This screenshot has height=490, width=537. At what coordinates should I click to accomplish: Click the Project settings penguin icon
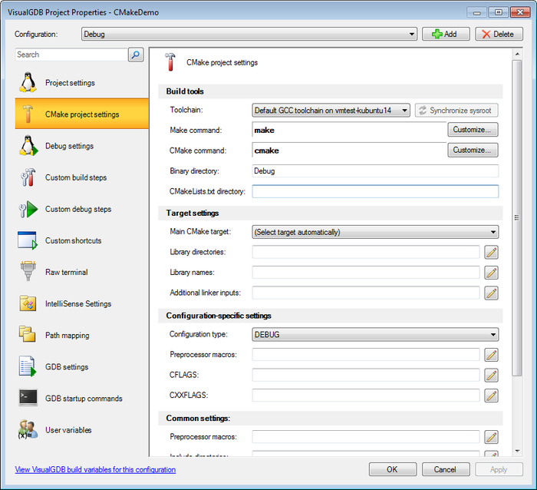[x=28, y=82]
